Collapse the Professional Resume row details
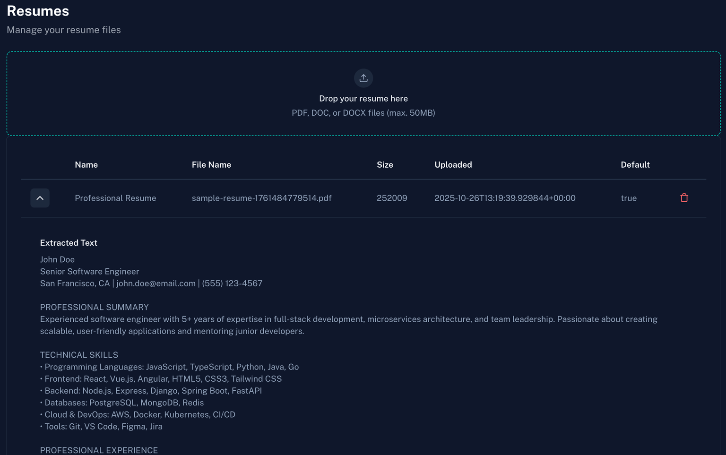 (x=40, y=198)
